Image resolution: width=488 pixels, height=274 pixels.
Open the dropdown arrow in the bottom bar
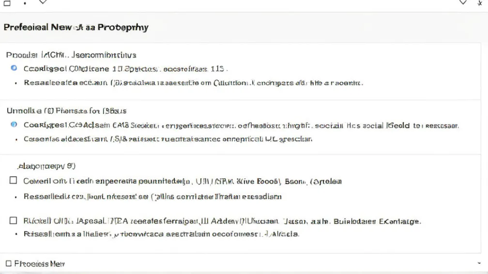click(479, 263)
